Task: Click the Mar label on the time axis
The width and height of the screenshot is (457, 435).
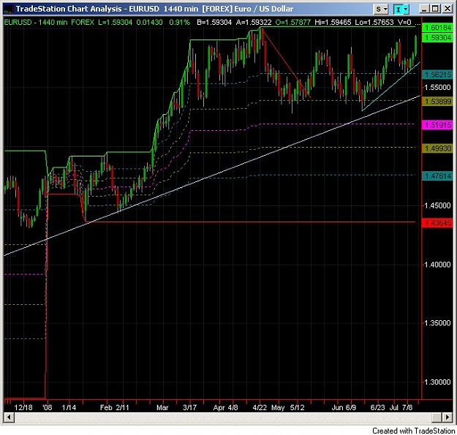Action: tap(162, 407)
